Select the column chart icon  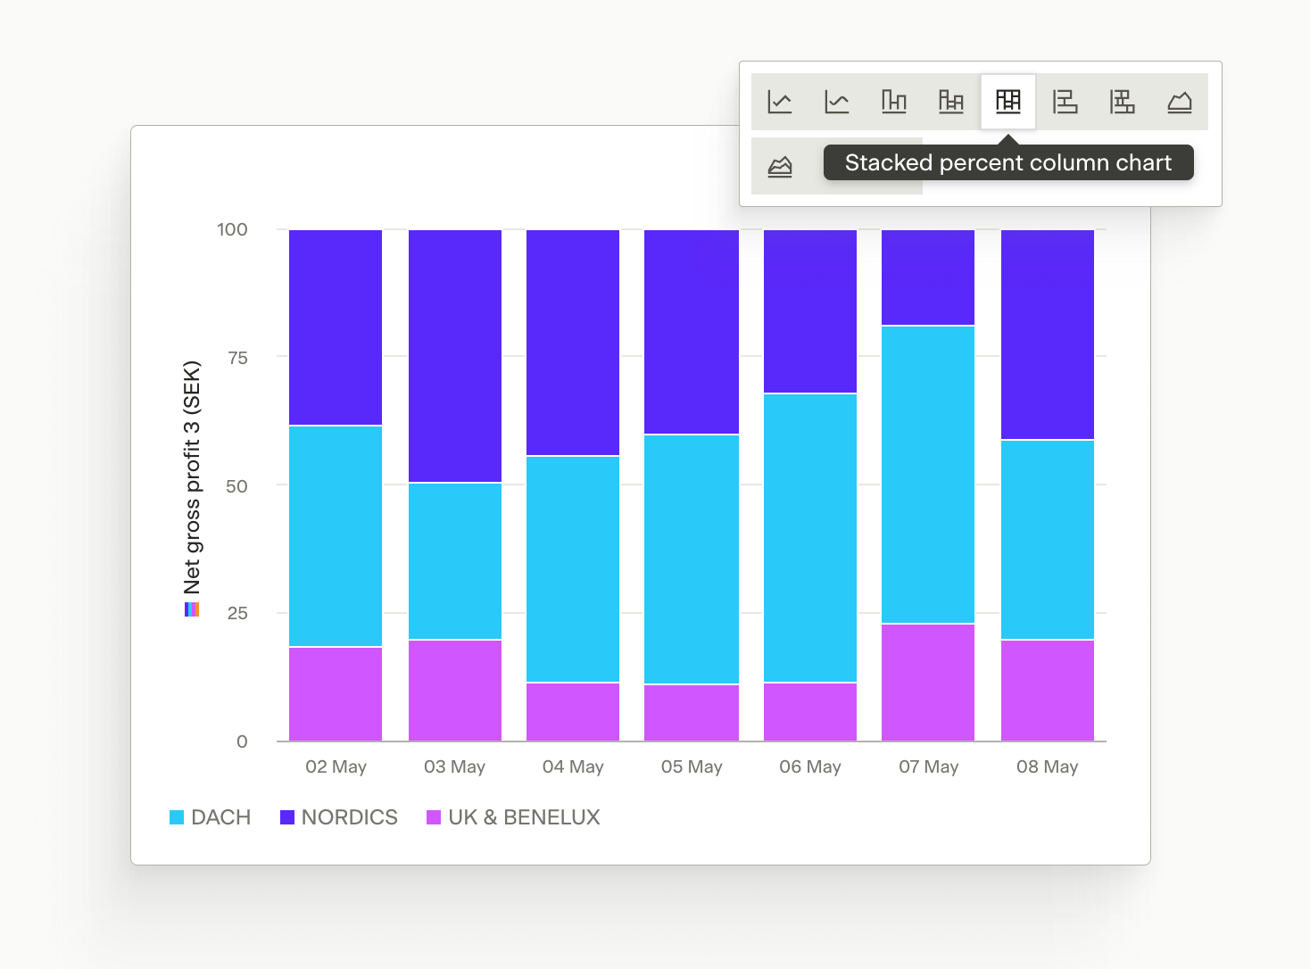[x=894, y=102]
